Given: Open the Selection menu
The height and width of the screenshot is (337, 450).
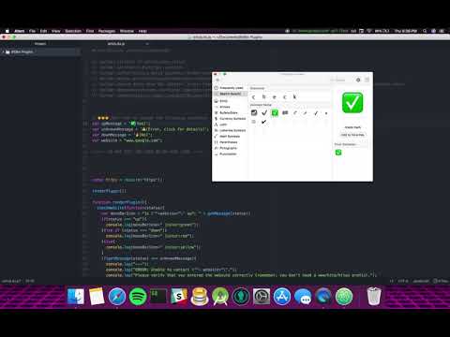Looking at the screenshot, I should click(x=73, y=31).
